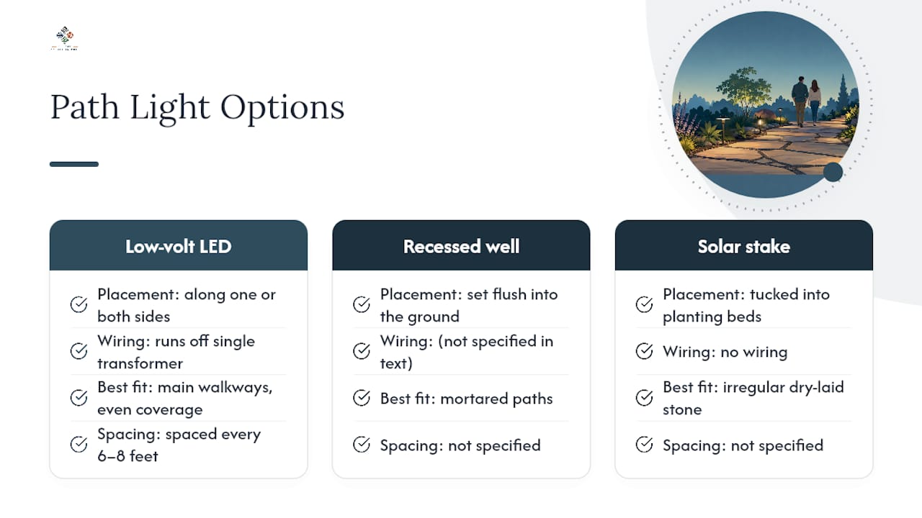Click 'Spacing: not specified' text in Recessed well card
This screenshot has width=922, height=518.
pyautogui.click(x=460, y=445)
